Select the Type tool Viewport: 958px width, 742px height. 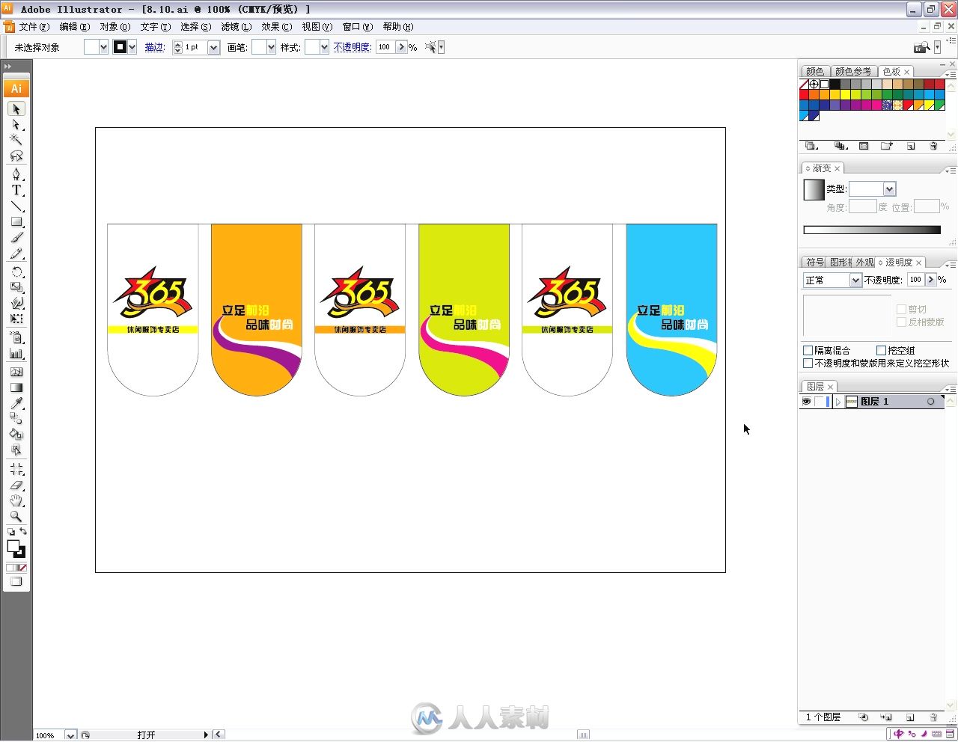pyautogui.click(x=16, y=190)
